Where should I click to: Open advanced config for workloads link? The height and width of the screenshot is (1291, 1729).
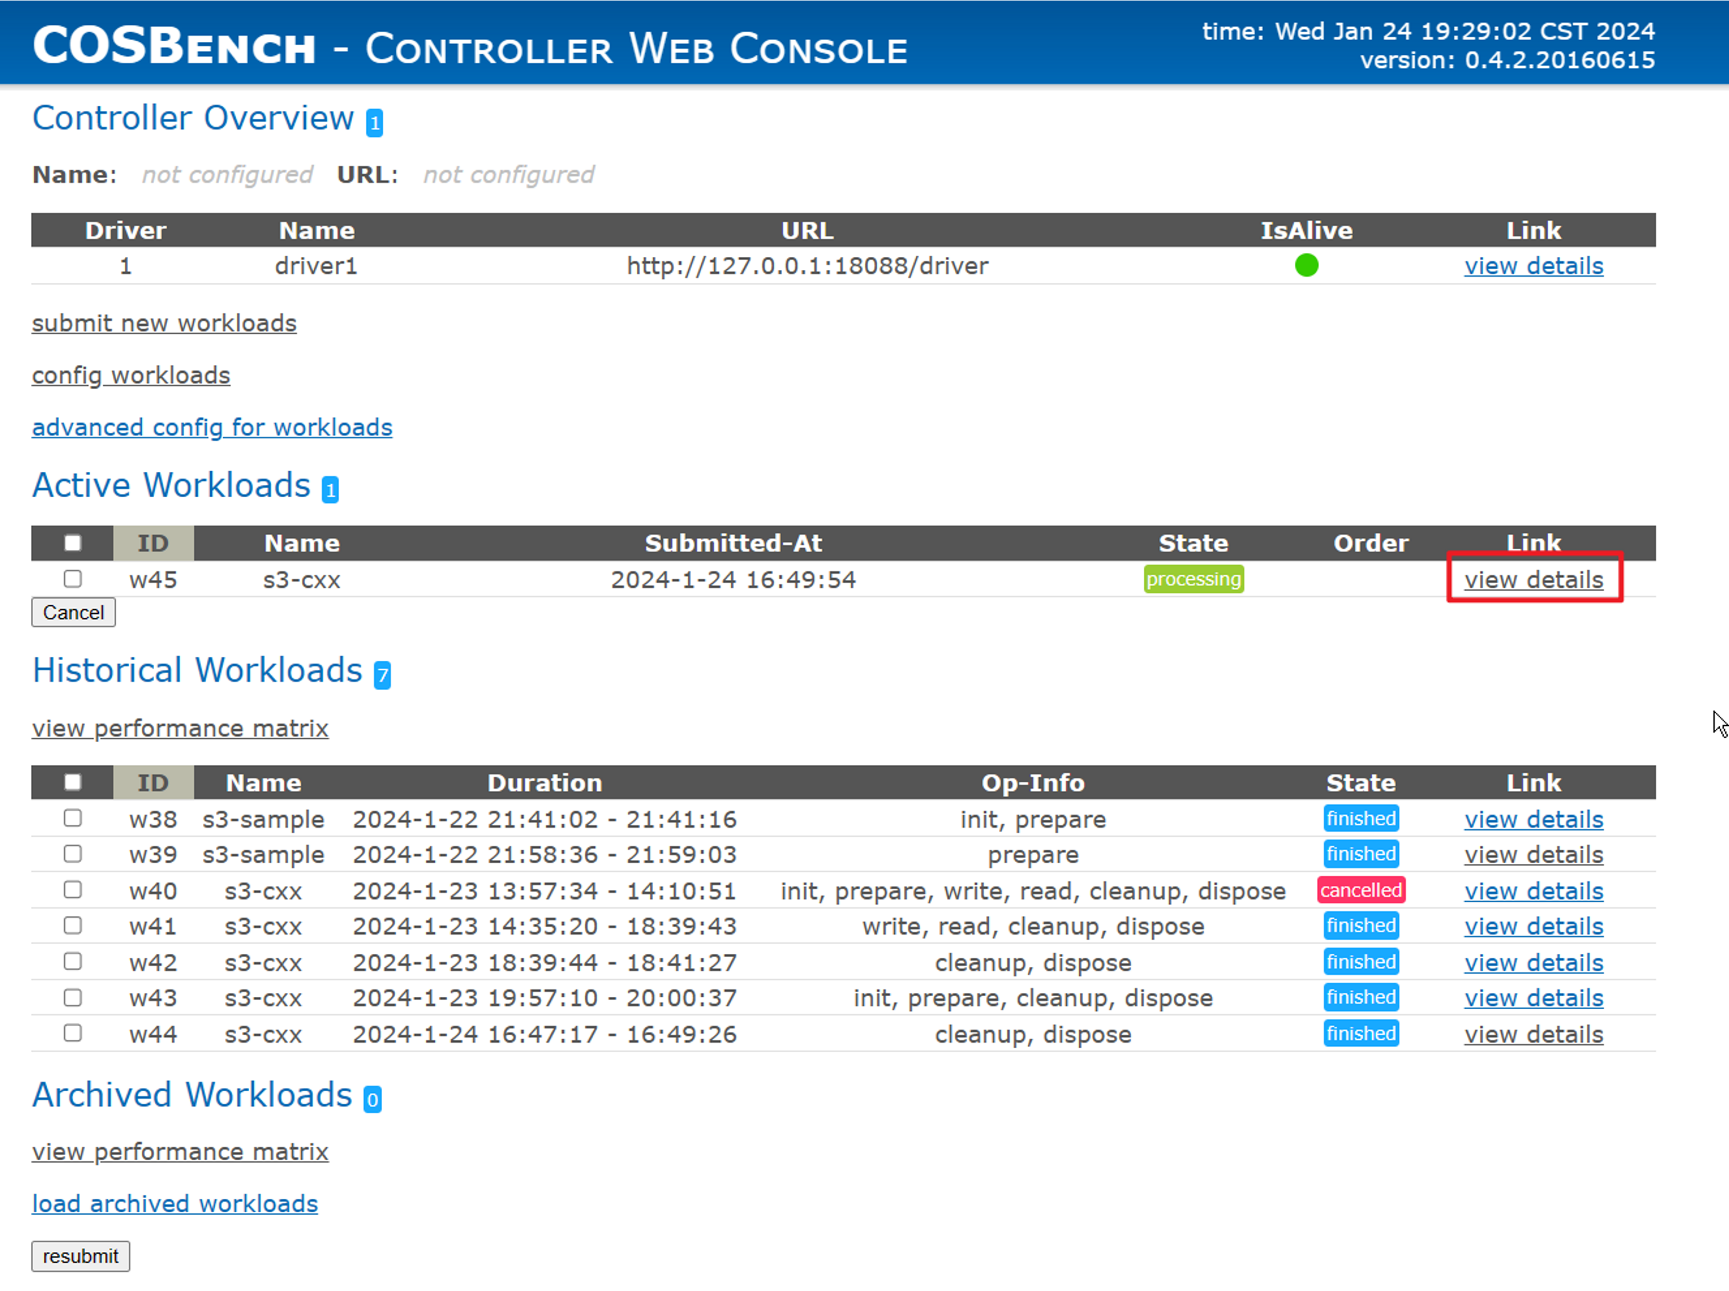pyautogui.click(x=212, y=427)
